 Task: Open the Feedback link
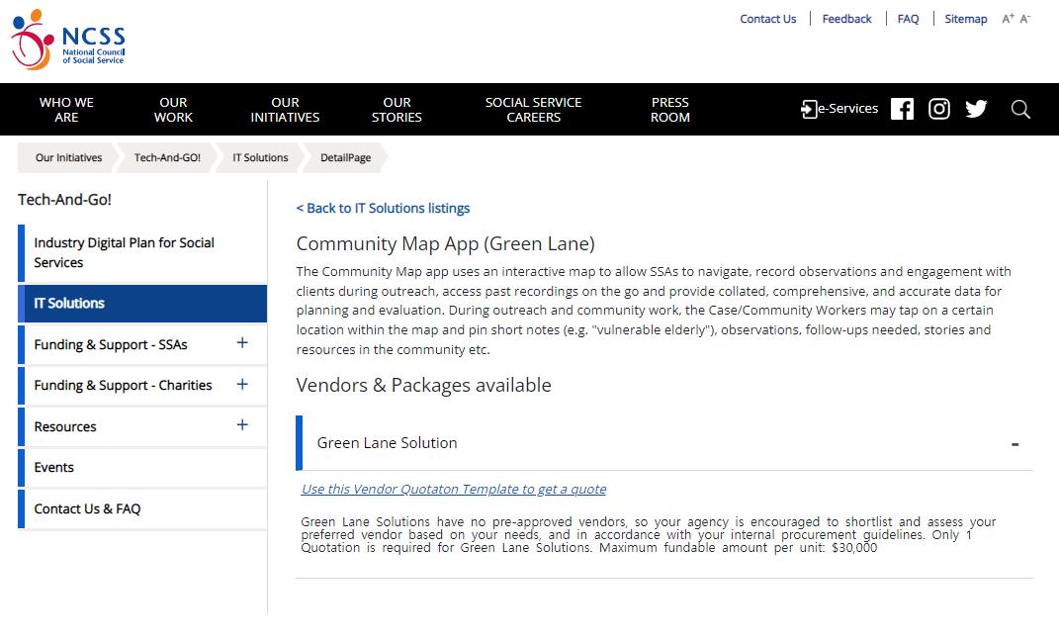click(x=847, y=19)
